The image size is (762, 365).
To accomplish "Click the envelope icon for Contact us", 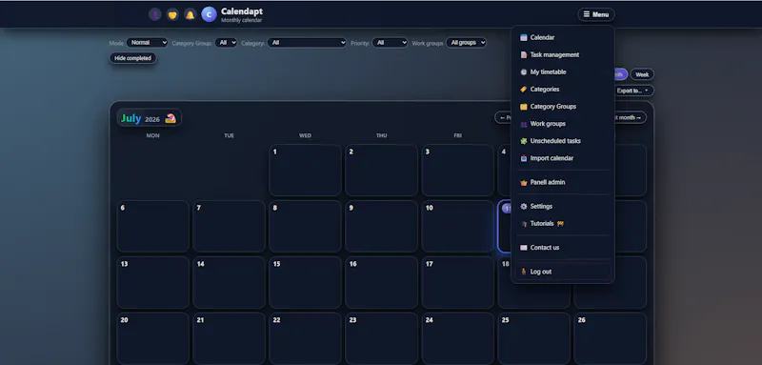I will click(x=523, y=248).
